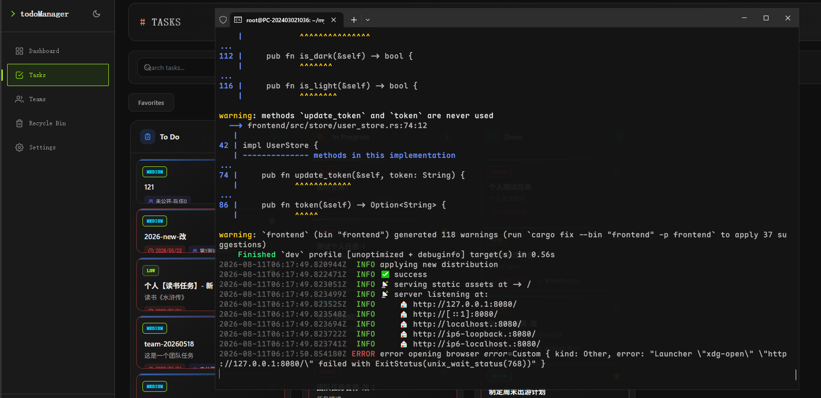Open Dashboard in the sidebar
This screenshot has height=398, width=821.
click(x=58, y=51)
